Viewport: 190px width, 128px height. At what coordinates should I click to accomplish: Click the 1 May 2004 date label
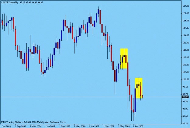pyautogui.click(x=36, y=126)
